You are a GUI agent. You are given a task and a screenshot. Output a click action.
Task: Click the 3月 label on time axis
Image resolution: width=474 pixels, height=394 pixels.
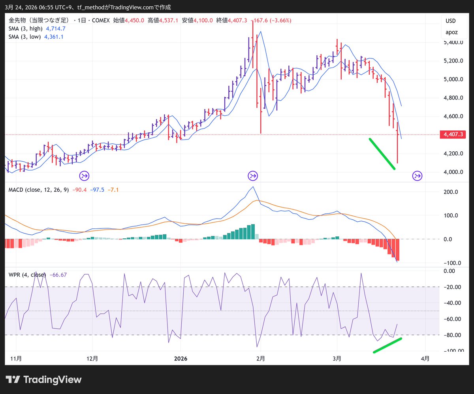[x=337, y=359]
